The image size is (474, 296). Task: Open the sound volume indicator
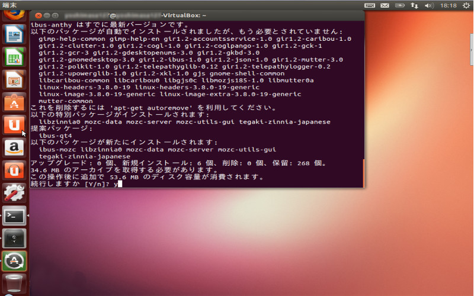click(429, 5)
